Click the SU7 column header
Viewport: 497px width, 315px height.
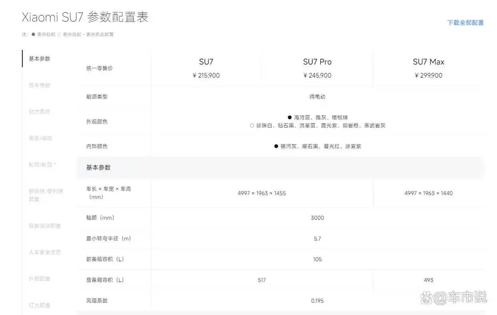(x=206, y=62)
